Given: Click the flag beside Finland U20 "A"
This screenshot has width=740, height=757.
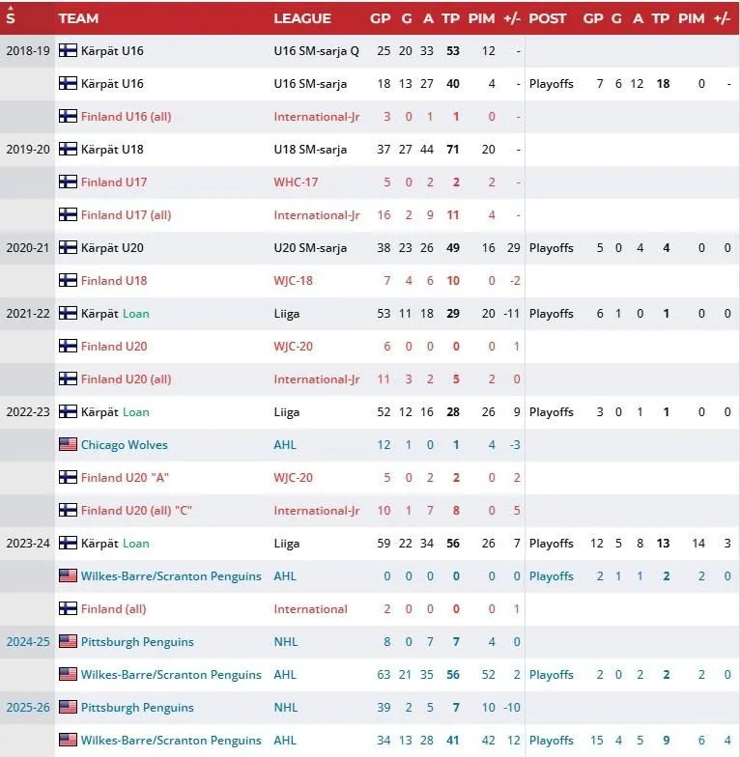Looking at the screenshot, I should click(x=68, y=477).
